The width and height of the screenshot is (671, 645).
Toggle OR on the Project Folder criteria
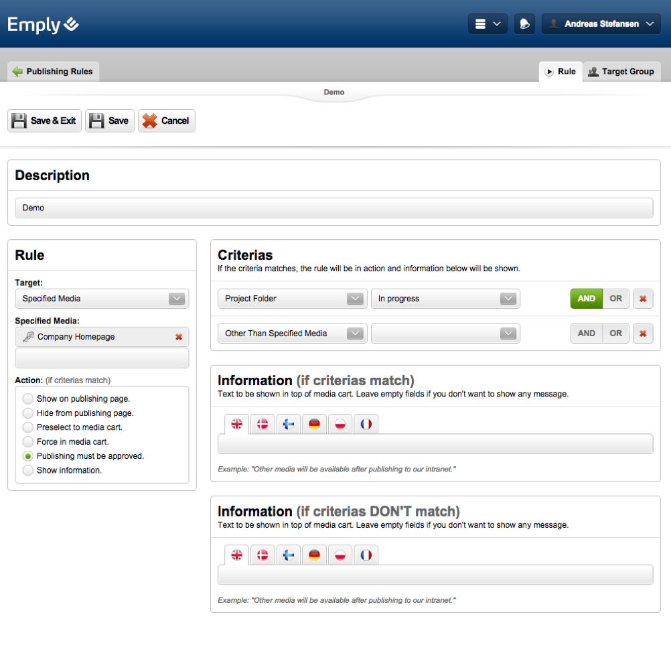tap(615, 299)
